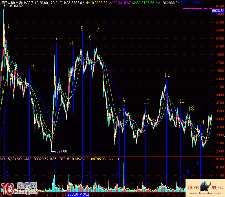Select 3500 on the price axis
This screenshot has height=197, width=225.
[220, 111]
